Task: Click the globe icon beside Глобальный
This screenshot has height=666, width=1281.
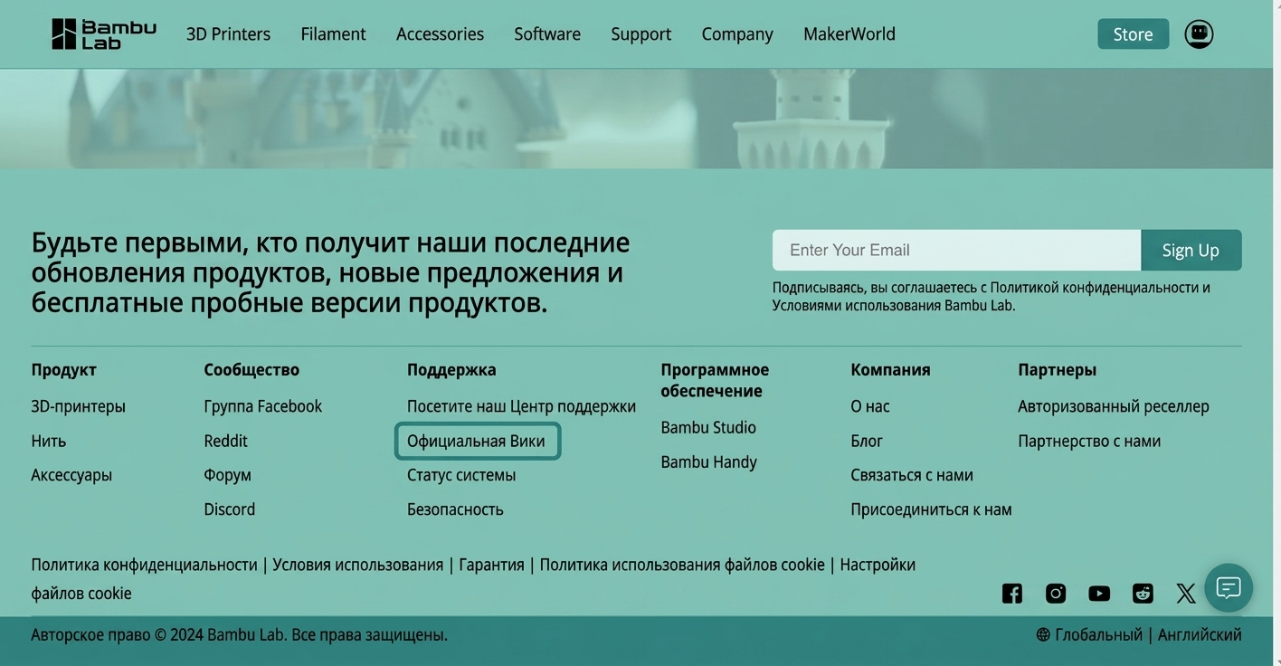Action: point(1043,635)
